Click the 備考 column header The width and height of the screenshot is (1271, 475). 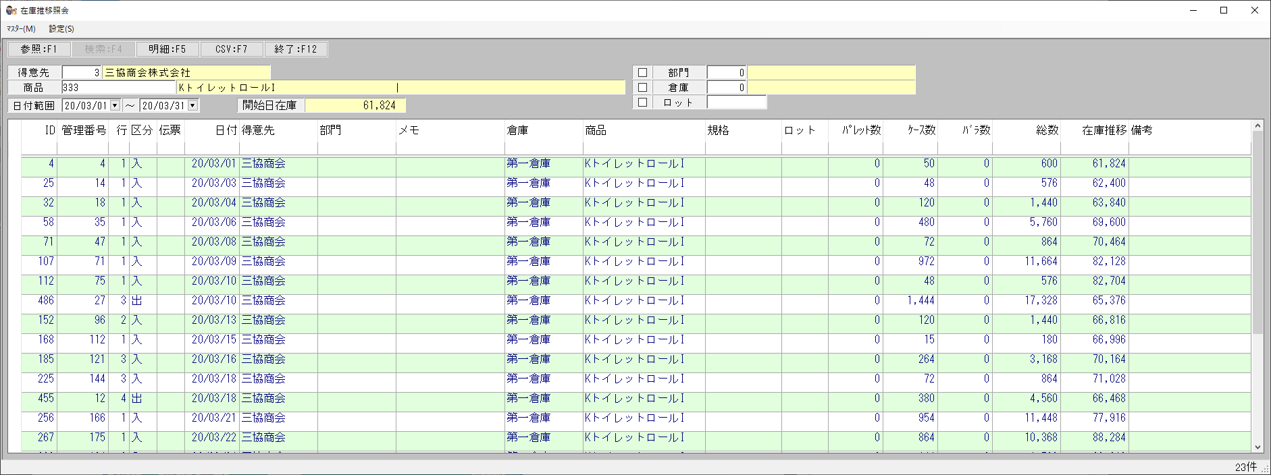pyautogui.click(x=1190, y=130)
